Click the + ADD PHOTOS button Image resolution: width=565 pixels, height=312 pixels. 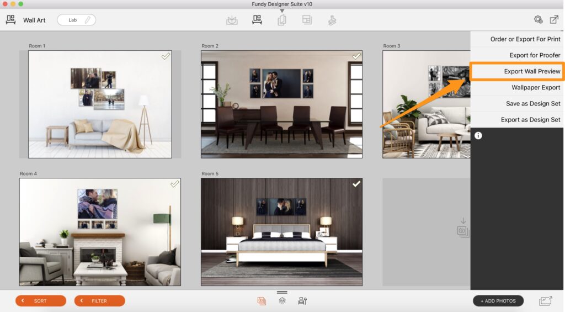click(498, 301)
